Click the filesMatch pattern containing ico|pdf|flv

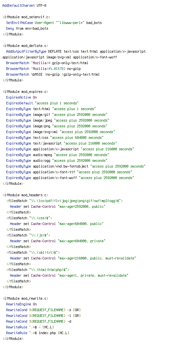[75, 200]
